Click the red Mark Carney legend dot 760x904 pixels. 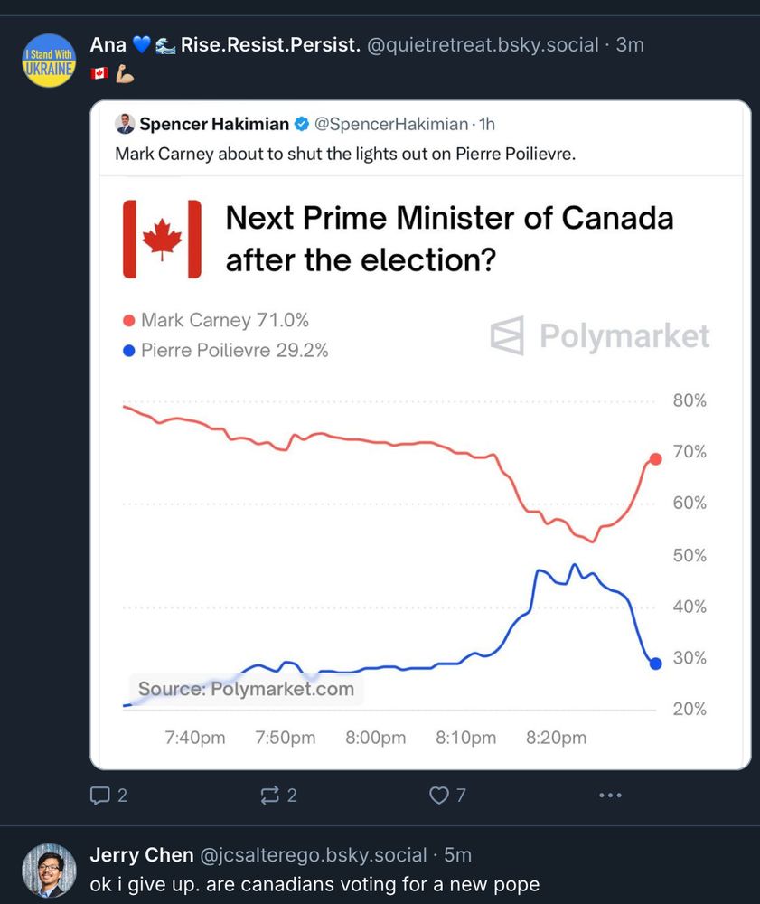click(x=129, y=321)
